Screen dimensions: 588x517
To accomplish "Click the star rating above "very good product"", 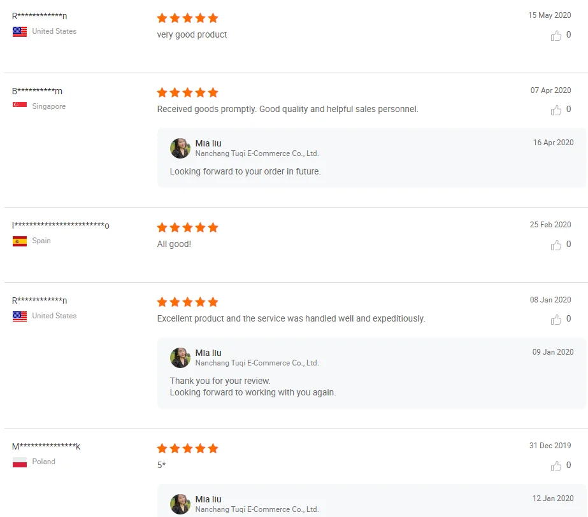I will point(187,18).
